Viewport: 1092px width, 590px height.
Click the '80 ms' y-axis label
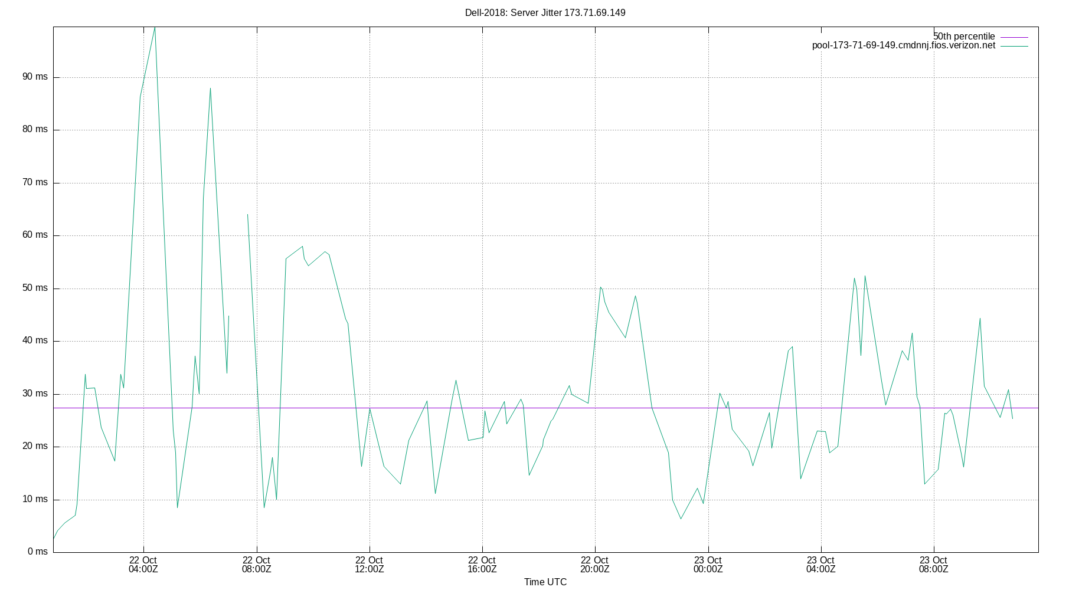tap(35, 129)
